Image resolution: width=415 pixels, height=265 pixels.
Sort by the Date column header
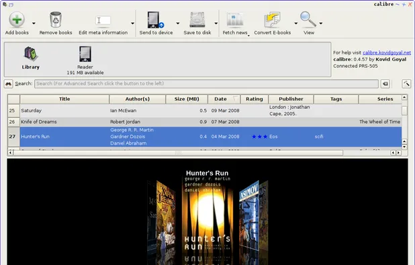[224, 99]
